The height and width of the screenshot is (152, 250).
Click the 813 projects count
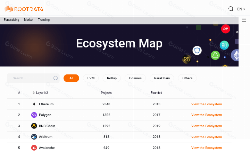[x=106, y=137]
